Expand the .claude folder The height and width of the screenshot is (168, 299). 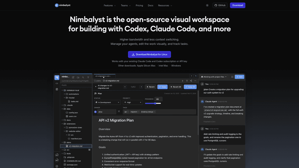62,105
